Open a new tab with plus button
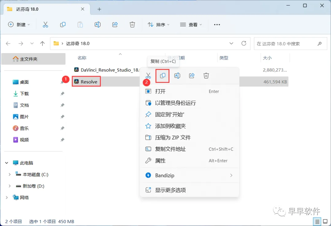The height and width of the screenshot is (226, 331). pos(99,9)
